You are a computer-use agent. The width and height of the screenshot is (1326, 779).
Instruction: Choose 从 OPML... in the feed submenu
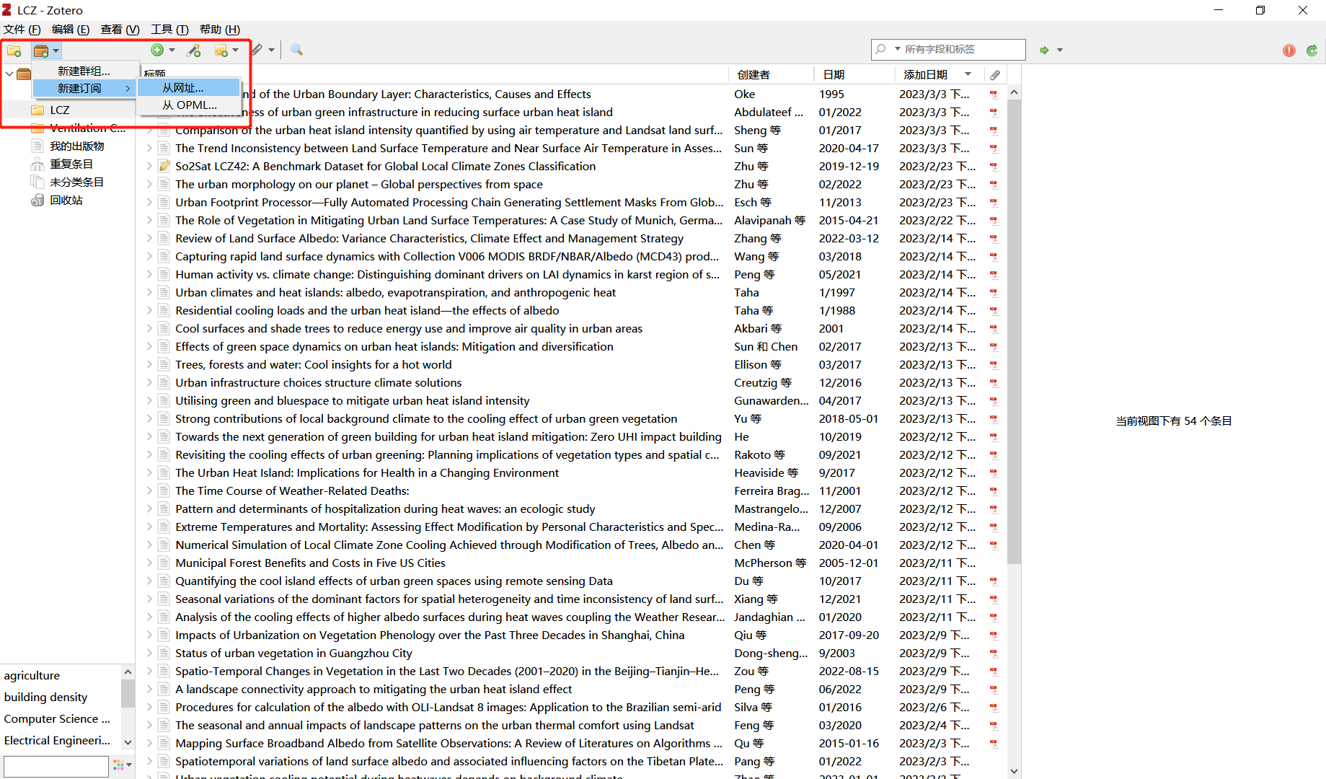(x=188, y=105)
